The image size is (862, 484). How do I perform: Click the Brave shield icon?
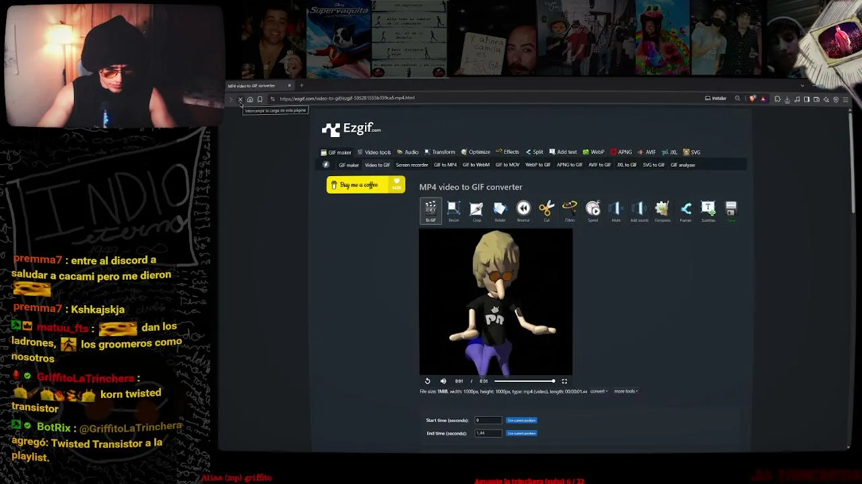[752, 99]
